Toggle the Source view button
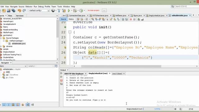Viewport: 199px width, 112px height. tap(63, 19)
